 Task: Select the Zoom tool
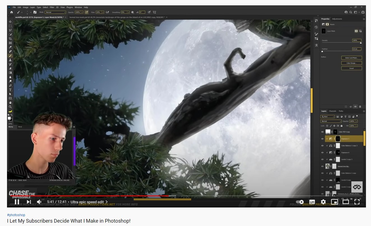coord(10,107)
